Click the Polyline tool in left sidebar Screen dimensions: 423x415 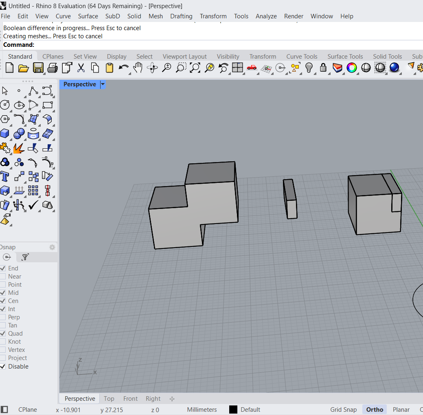tap(33, 91)
